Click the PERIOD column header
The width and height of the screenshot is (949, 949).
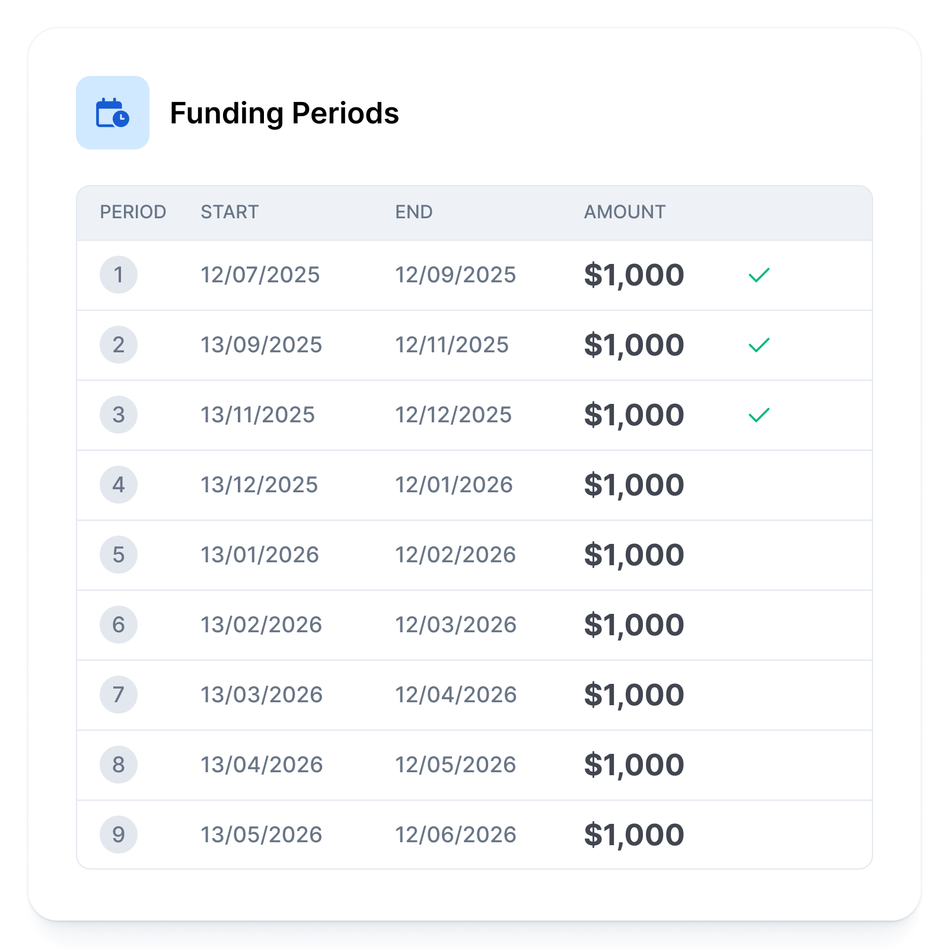[133, 212]
